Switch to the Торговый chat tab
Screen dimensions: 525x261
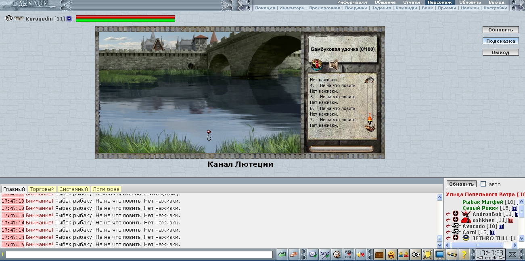coord(42,189)
